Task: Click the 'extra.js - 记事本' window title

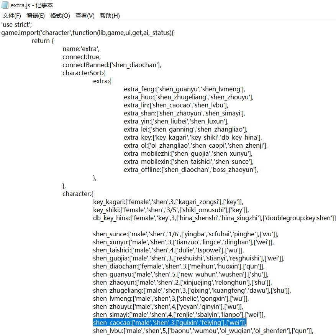Action: (x=31, y=5)
